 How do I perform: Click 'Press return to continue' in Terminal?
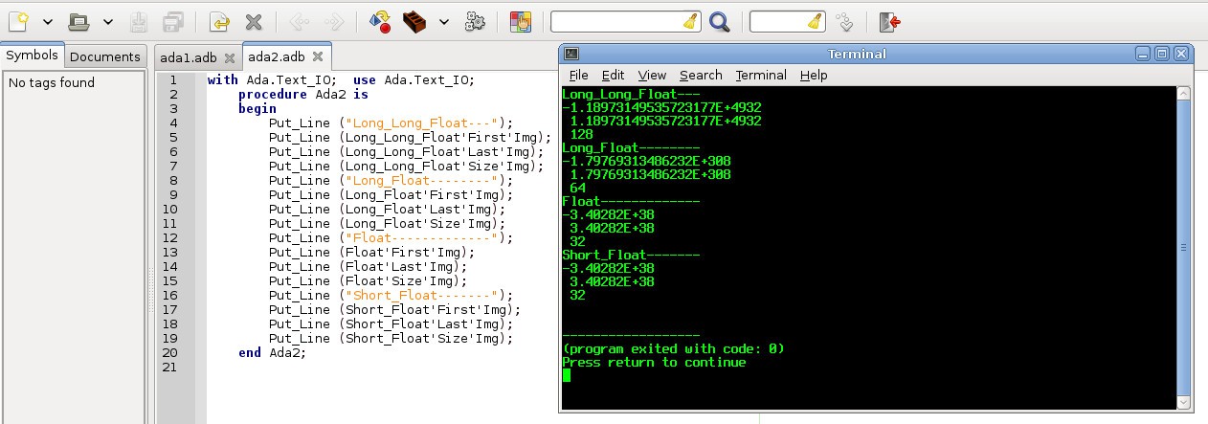pos(654,362)
